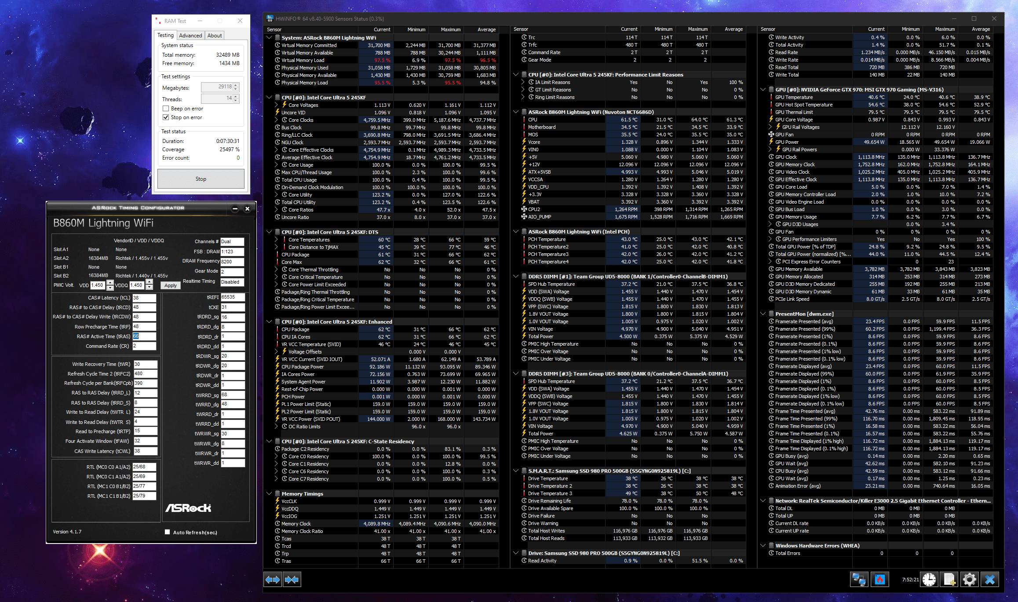Enable the Beep on error checkbox
Image resolution: width=1018 pixels, height=602 pixels.
(166, 109)
